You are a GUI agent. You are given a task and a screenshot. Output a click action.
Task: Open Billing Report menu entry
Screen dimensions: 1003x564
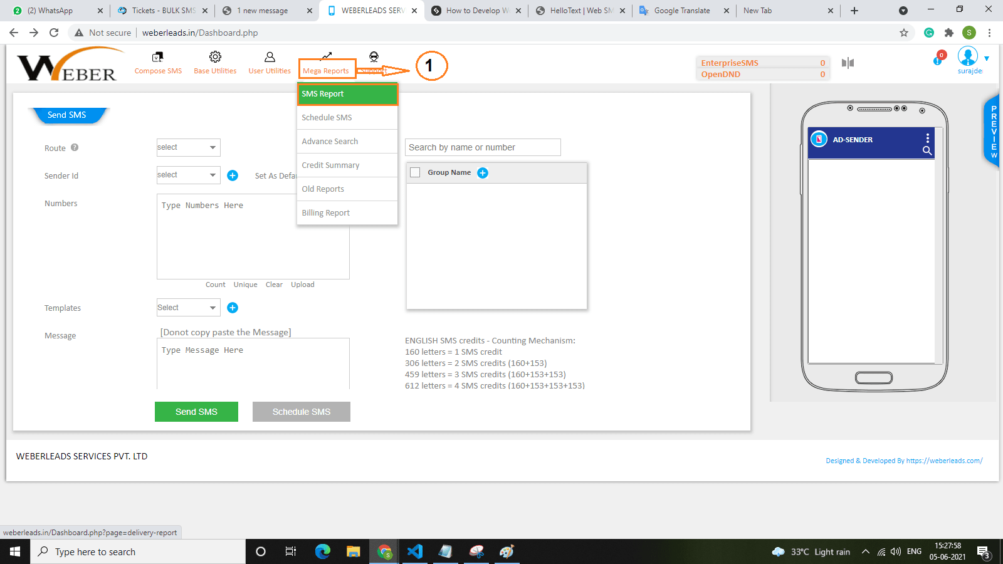[347, 213]
